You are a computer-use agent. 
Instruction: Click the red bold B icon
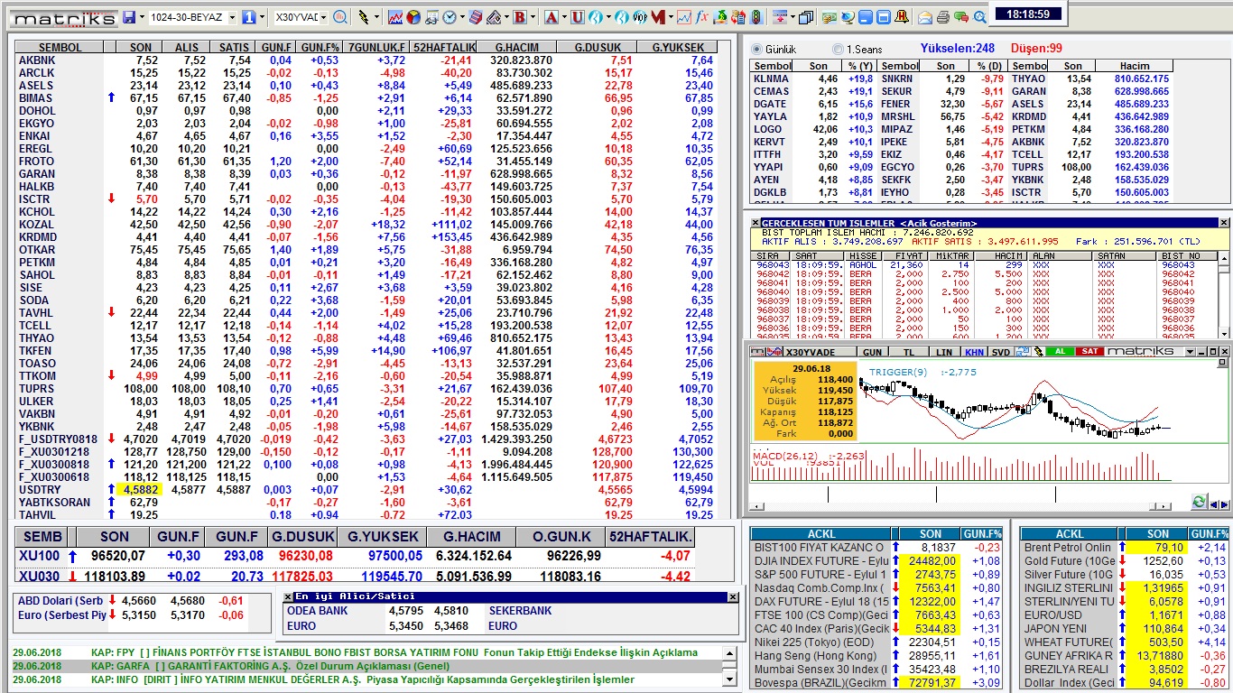click(x=520, y=17)
